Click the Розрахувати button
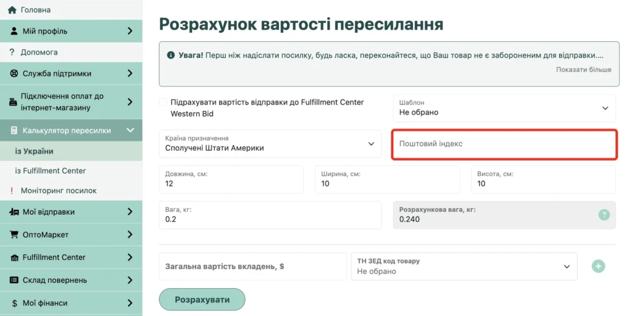The width and height of the screenshot is (632, 316). point(202,300)
